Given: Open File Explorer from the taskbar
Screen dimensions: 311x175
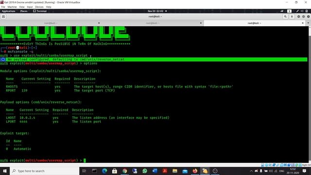Looking at the screenshot, I should click(175, 171).
